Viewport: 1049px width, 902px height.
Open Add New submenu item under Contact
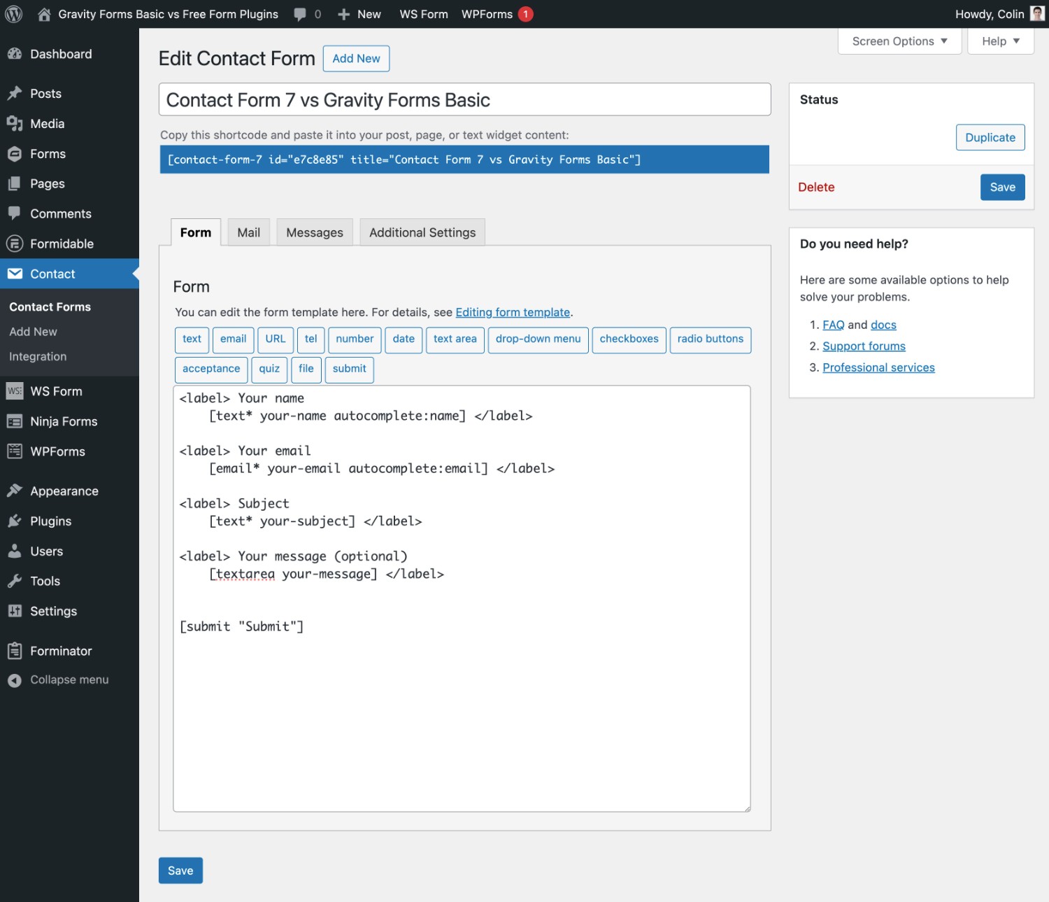click(33, 332)
